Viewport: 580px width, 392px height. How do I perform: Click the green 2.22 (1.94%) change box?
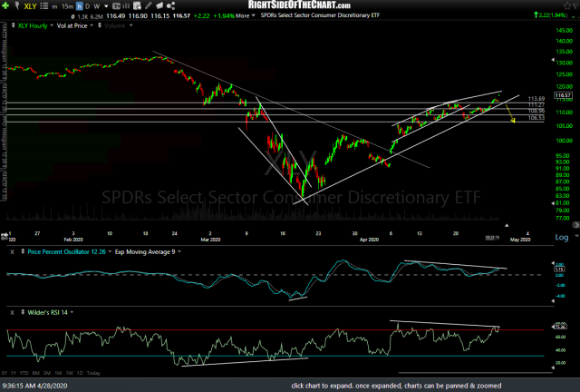[x=552, y=15]
